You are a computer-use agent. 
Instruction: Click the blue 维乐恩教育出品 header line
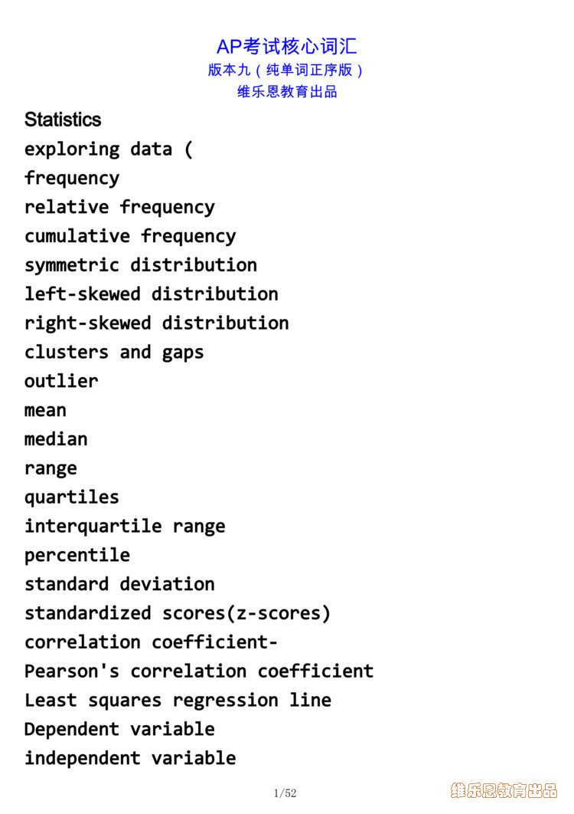(x=287, y=92)
